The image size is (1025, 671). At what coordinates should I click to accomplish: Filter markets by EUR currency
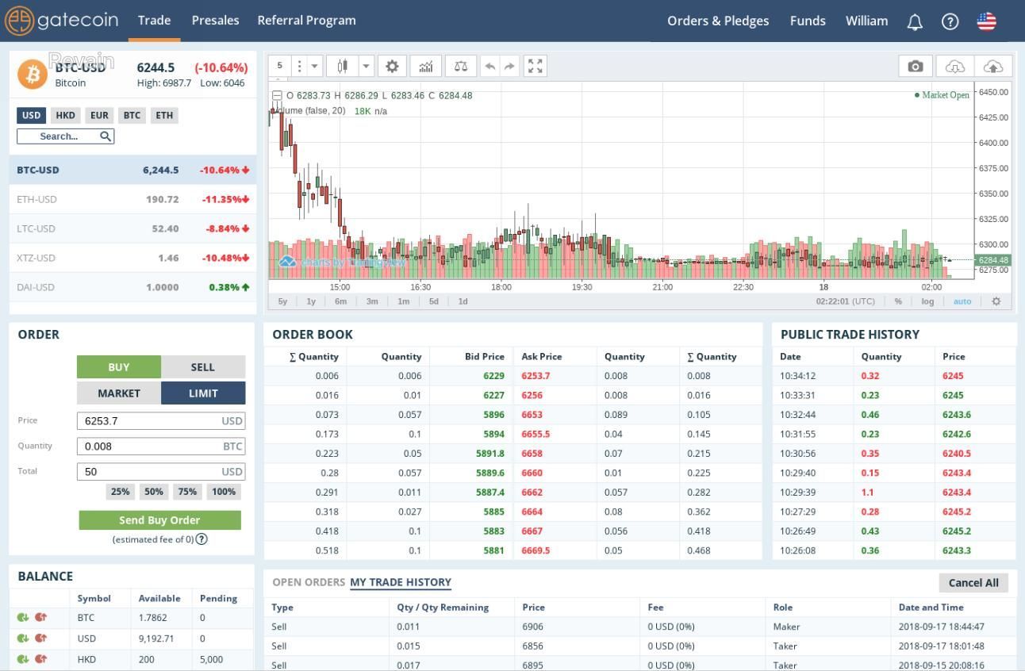[99, 116]
